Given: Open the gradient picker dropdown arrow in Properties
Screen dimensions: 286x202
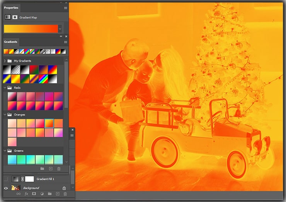Looking at the screenshot, I should 60,29.
